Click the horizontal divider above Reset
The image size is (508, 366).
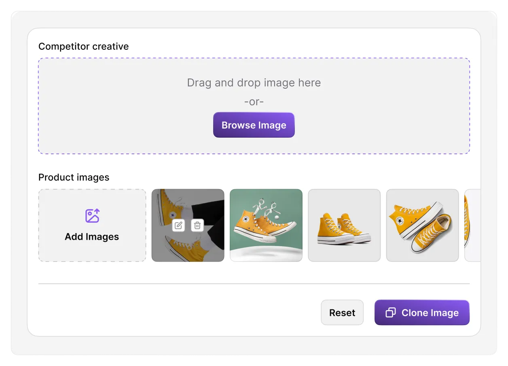[x=254, y=284]
